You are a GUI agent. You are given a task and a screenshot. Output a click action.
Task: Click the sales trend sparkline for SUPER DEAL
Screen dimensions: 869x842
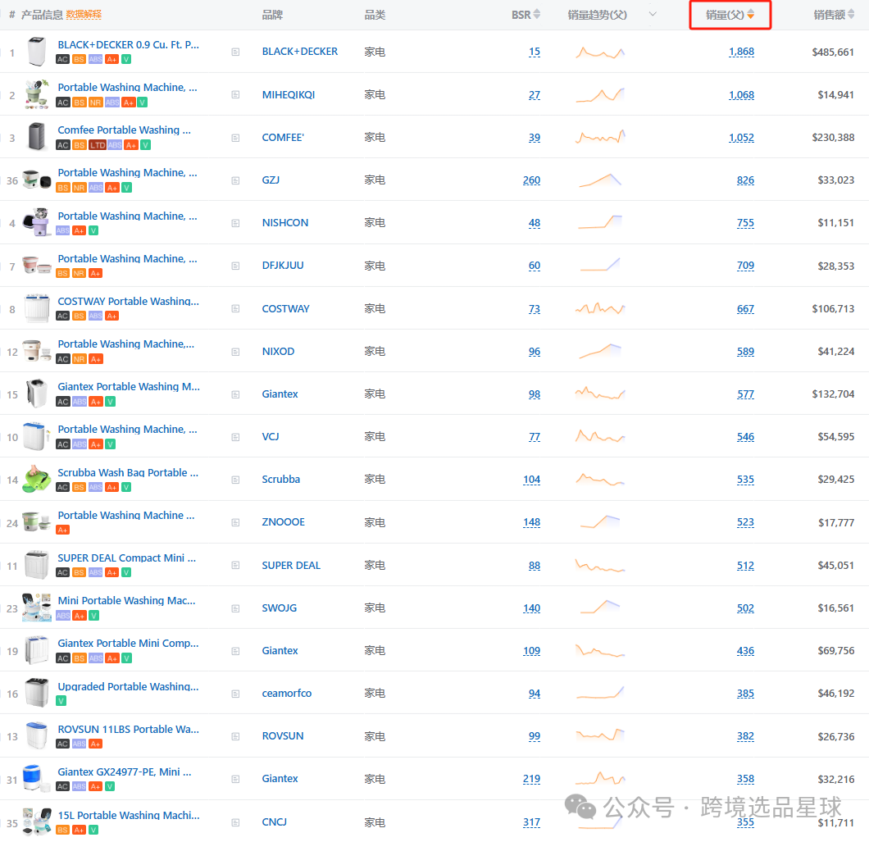tap(600, 566)
